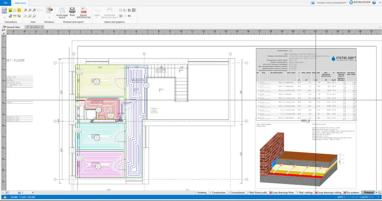This screenshot has width=382, height=201.
Task: Select the Loop drawings-floor tab
Action: (x=282, y=193)
